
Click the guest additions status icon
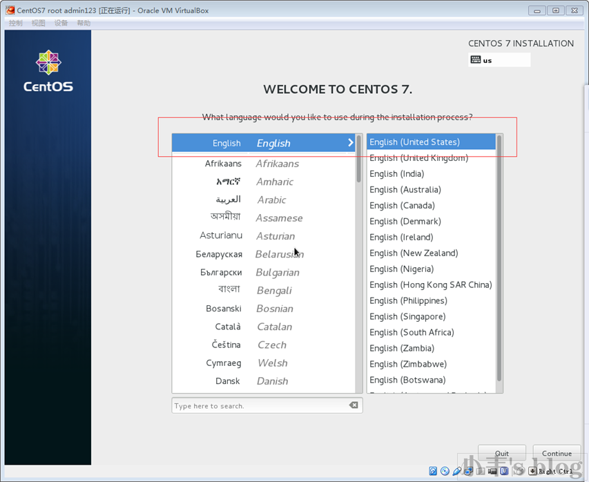(x=504, y=471)
